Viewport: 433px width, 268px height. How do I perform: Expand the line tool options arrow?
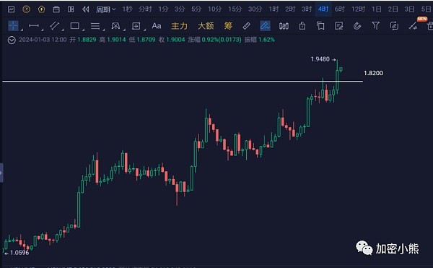point(43,30)
